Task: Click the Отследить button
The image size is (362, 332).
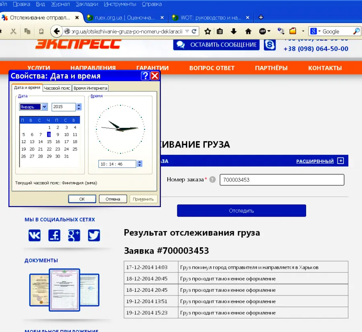Action: (241, 211)
